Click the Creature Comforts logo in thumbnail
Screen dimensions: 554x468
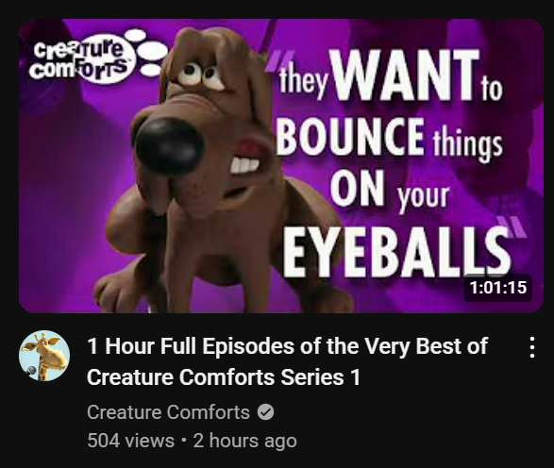(x=81, y=59)
